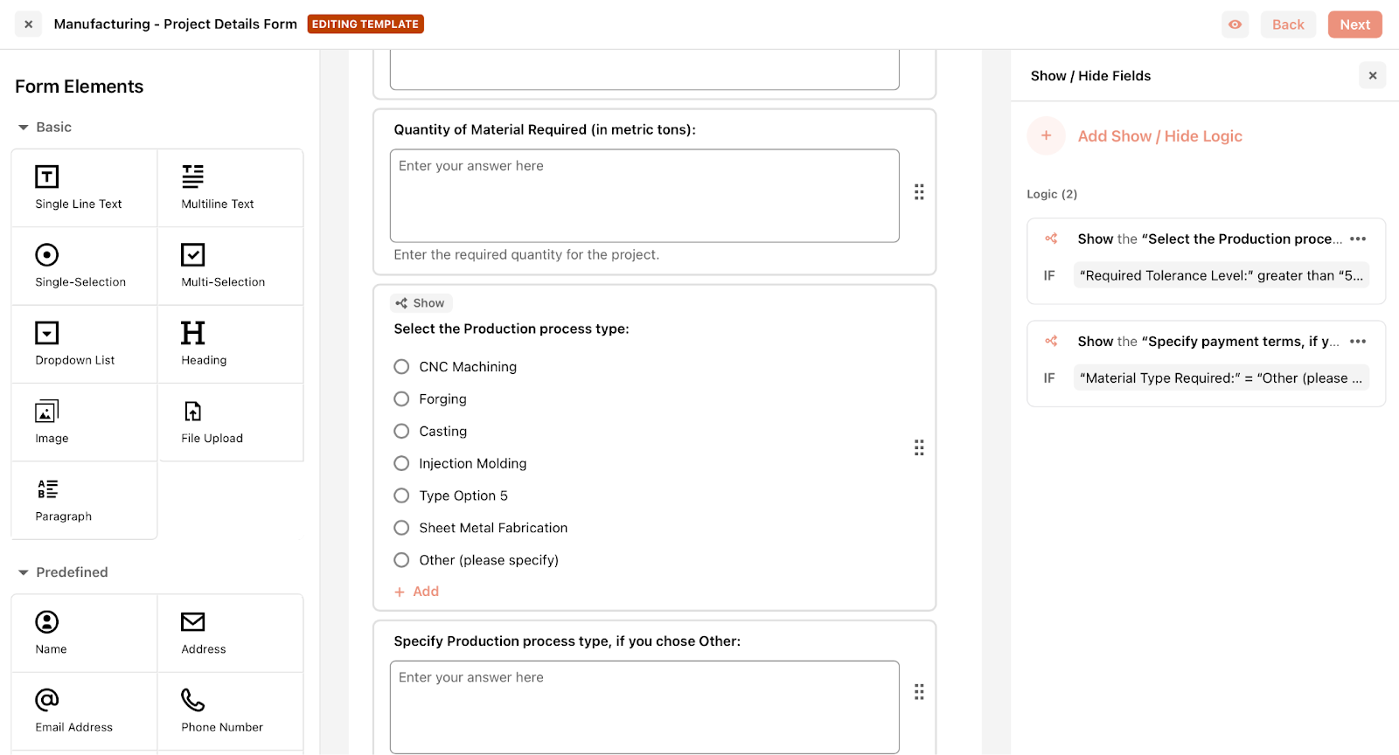Click the Back button
The width and height of the screenshot is (1399, 755).
tap(1288, 24)
